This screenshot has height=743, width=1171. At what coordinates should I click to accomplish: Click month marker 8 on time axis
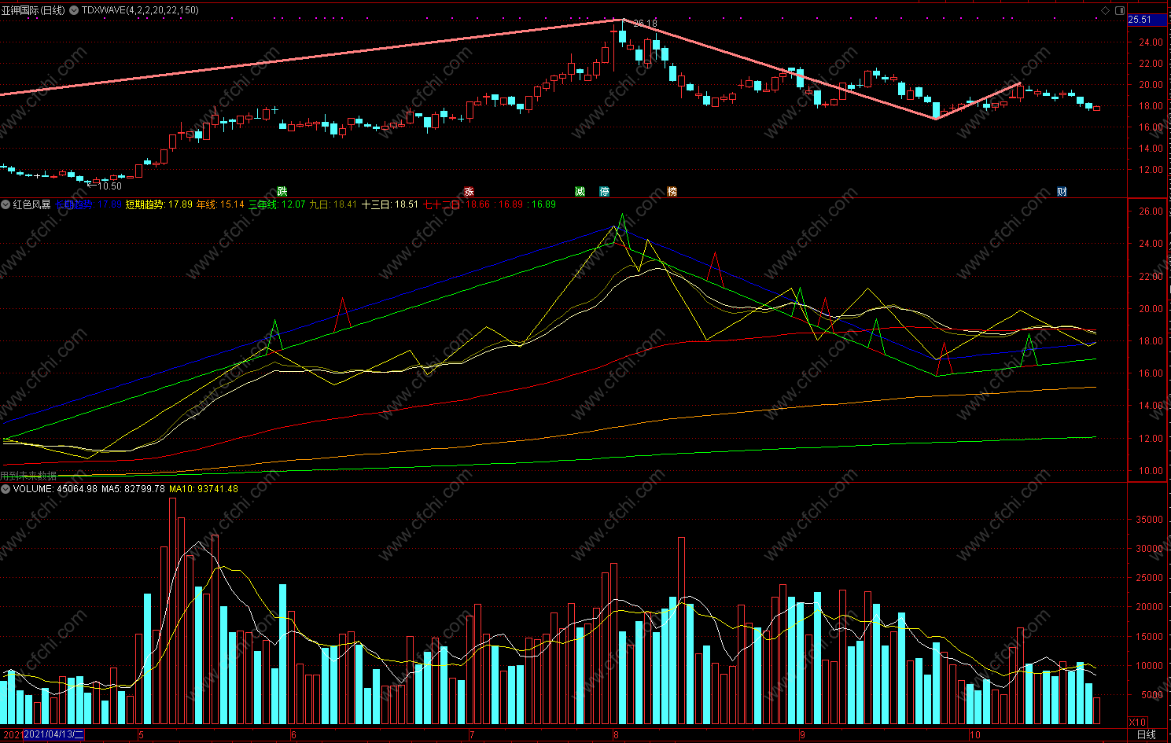(x=616, y=735)
